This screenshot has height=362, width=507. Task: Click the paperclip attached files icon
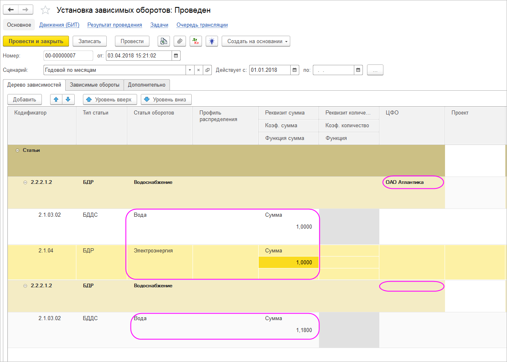(x=180, y=41)
